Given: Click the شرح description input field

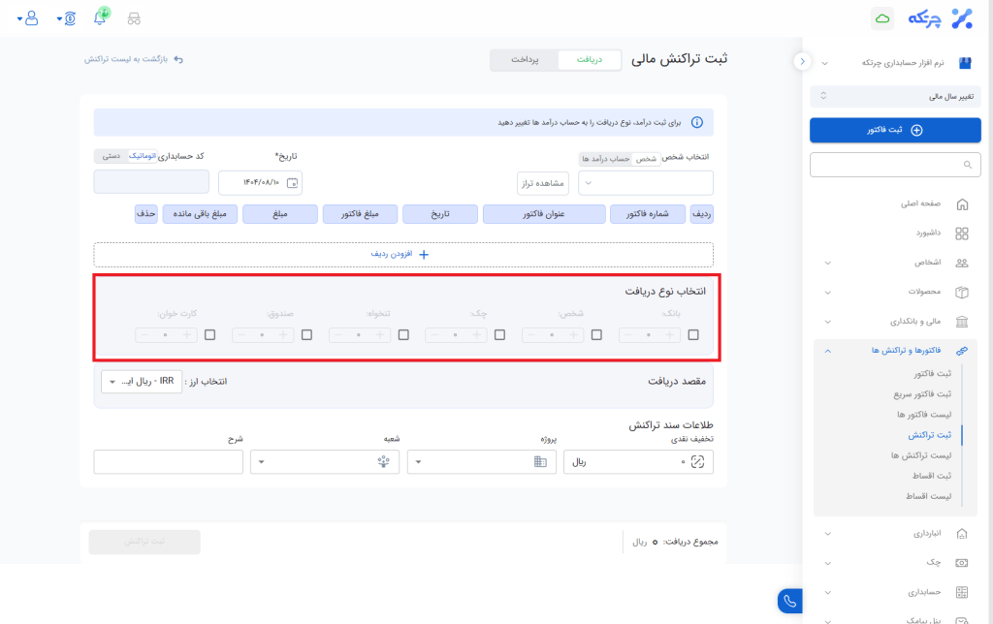Looking at the screenshot, I should [x=168, y=462].
